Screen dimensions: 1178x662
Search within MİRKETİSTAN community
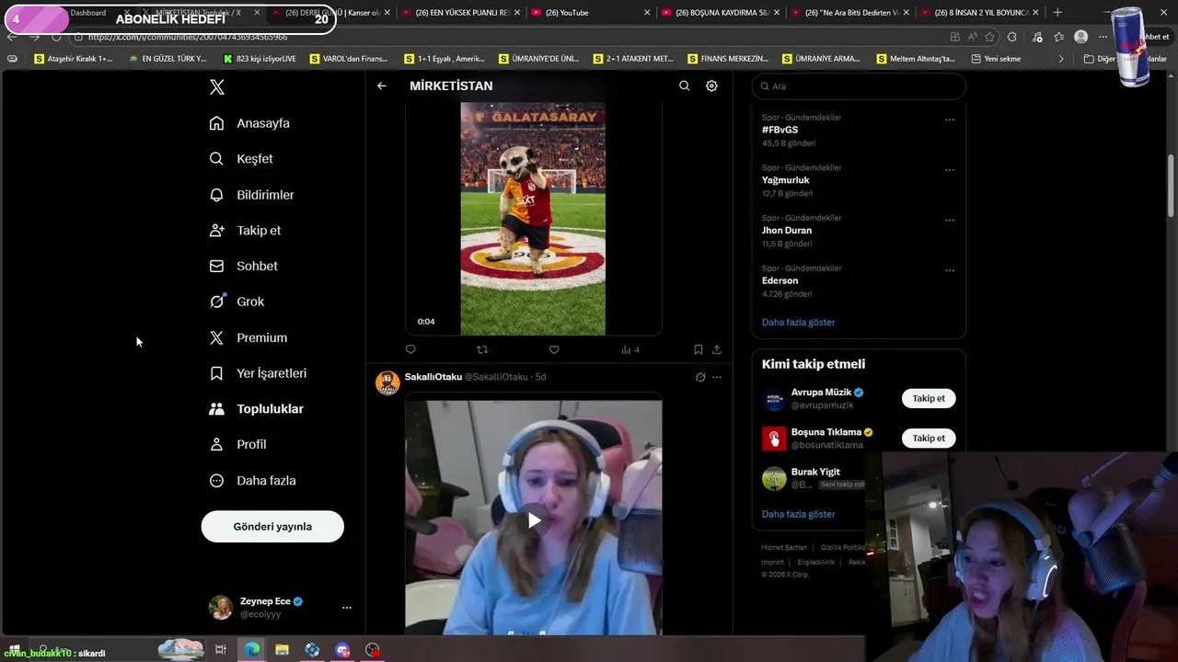[x=684, y=86]
